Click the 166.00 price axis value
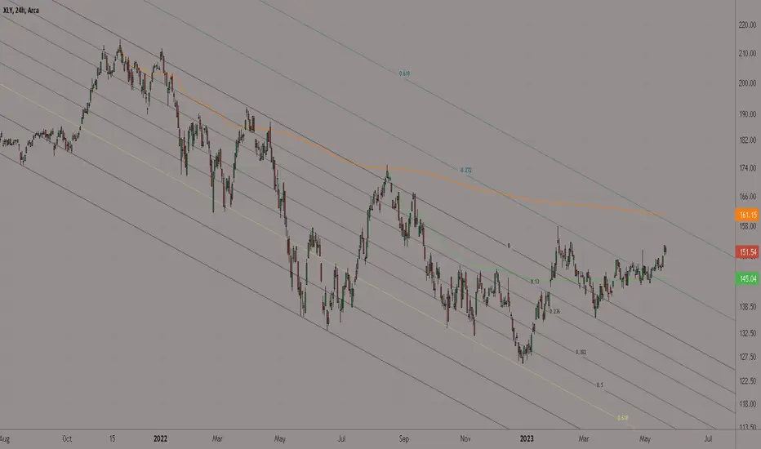 click(x=747, y=197)
